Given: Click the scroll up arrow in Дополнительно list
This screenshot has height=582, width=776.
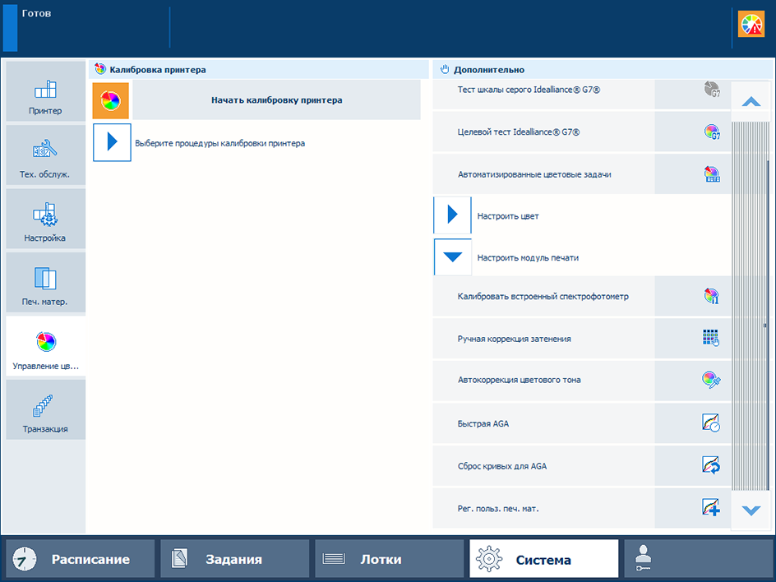Looking at the screenshot, I should pyautogui.click(x=751, y=101).
